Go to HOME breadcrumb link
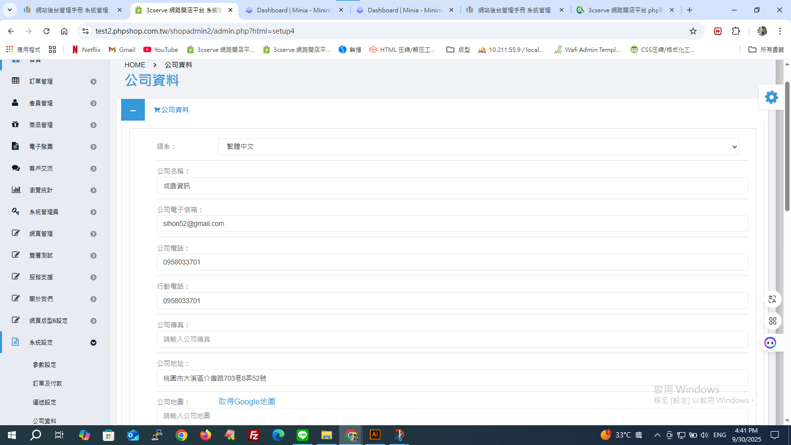The height and width of the screenshot is (445, 791). (135, 65)
